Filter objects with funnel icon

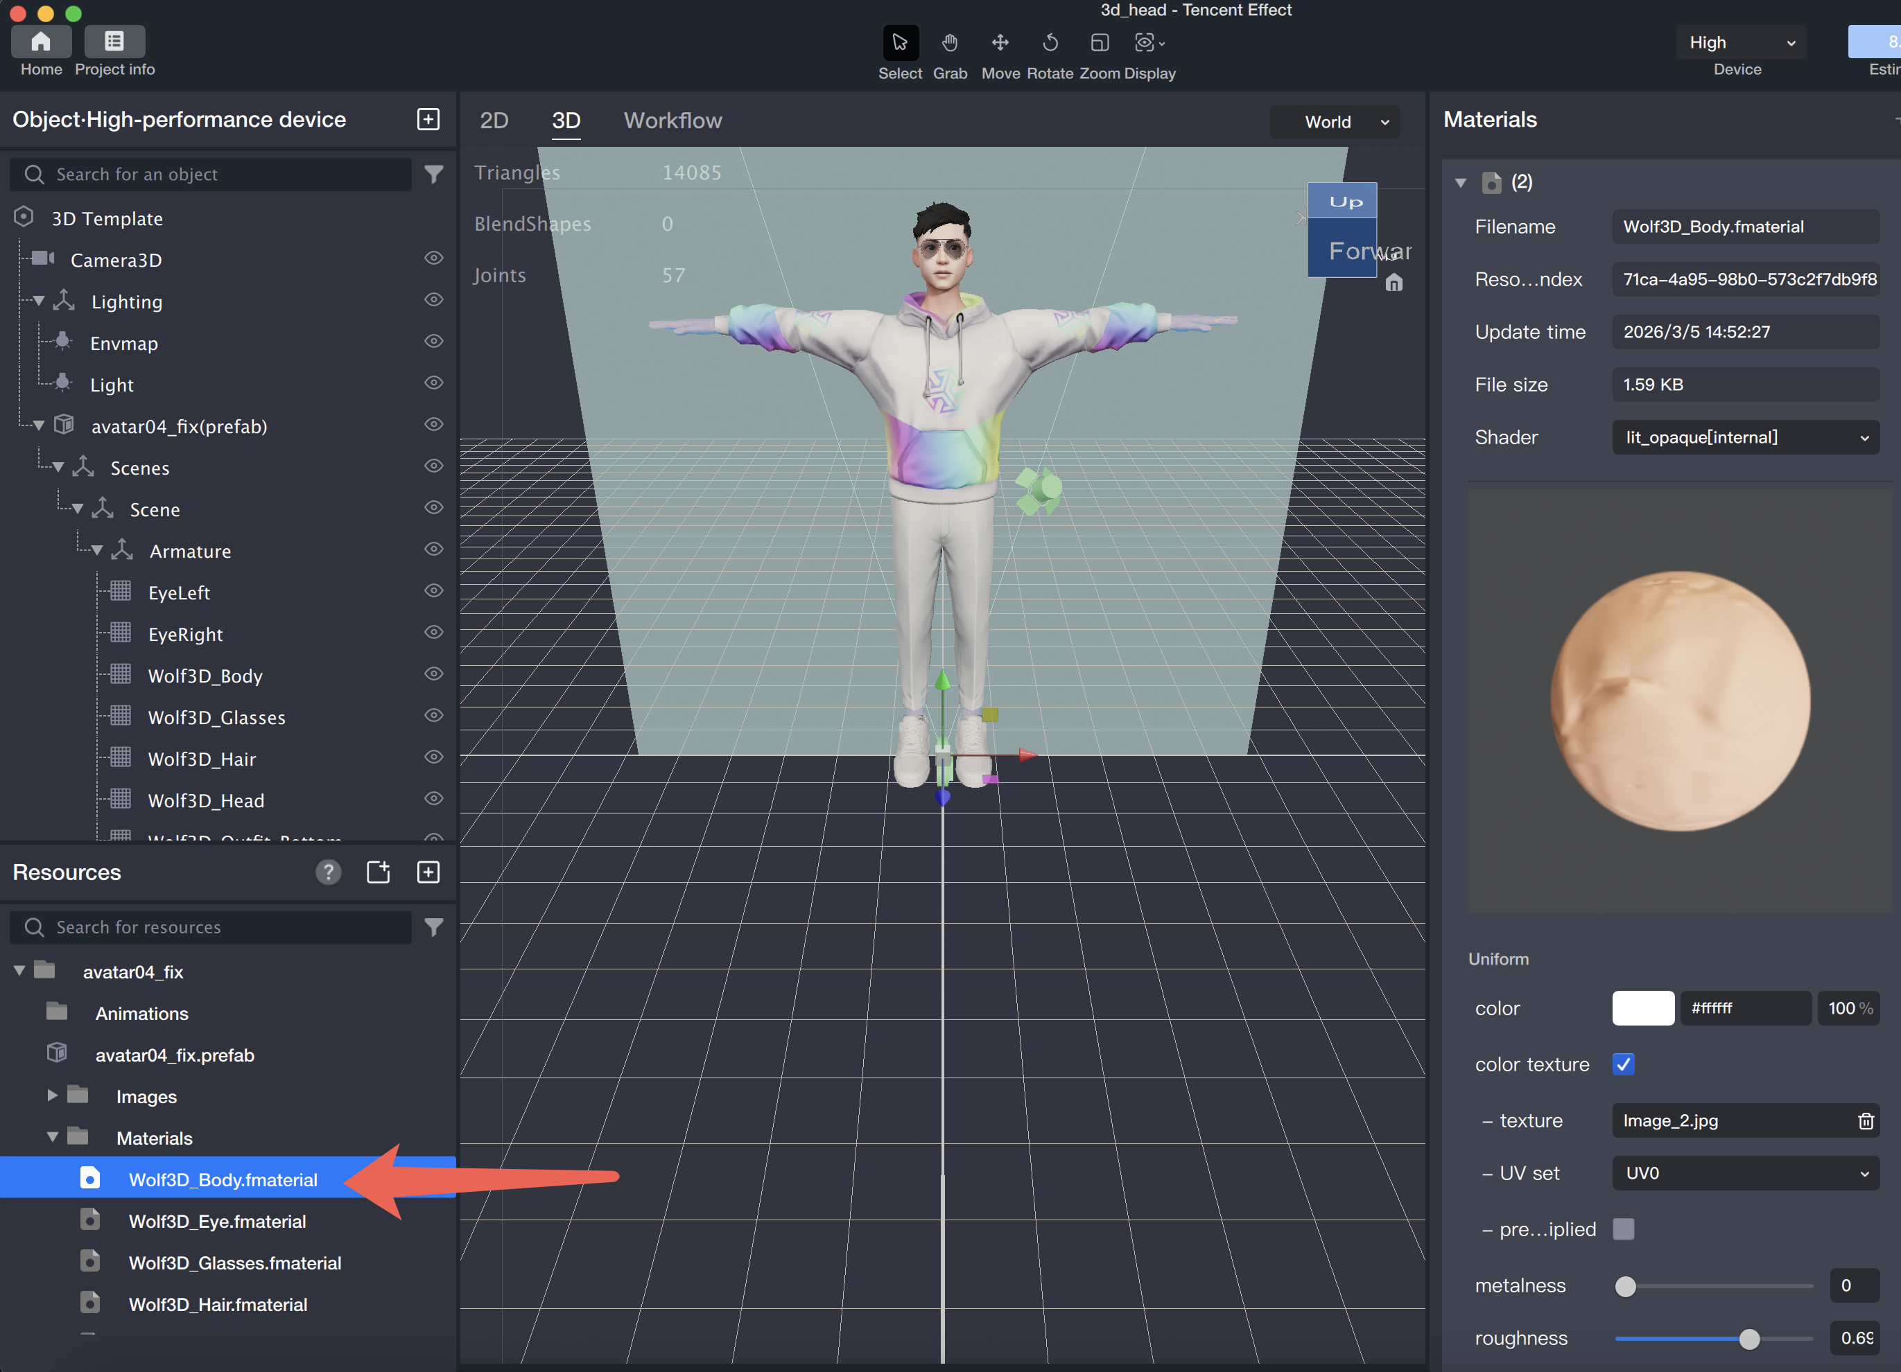pyautogui.click(x=433, y=174)
